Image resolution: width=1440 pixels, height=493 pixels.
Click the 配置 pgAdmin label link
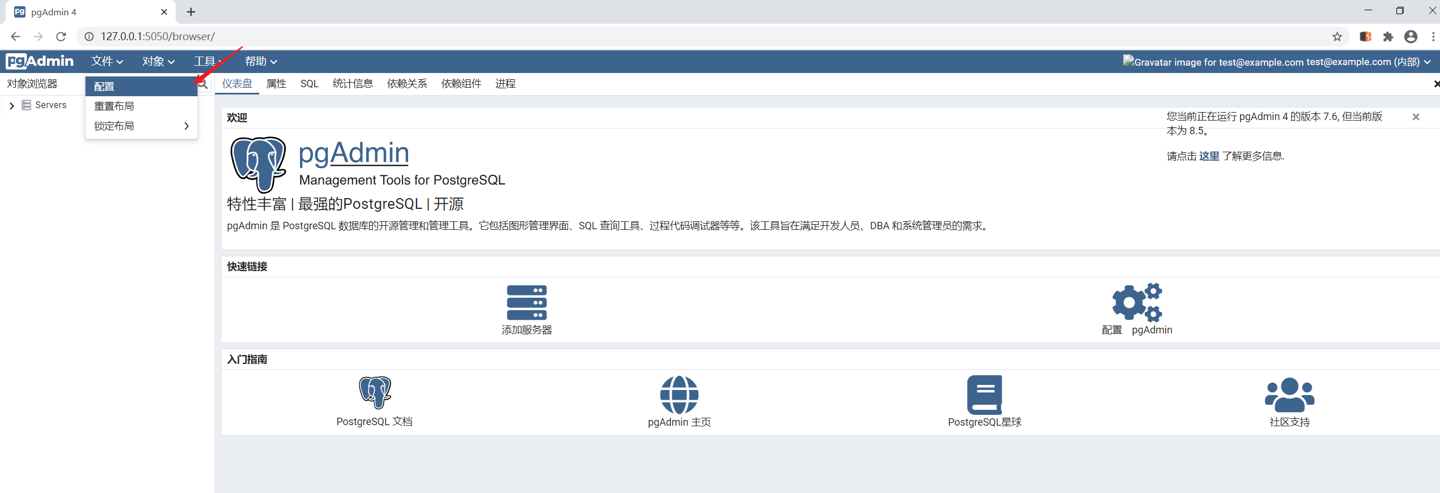tap(1137, 330)
